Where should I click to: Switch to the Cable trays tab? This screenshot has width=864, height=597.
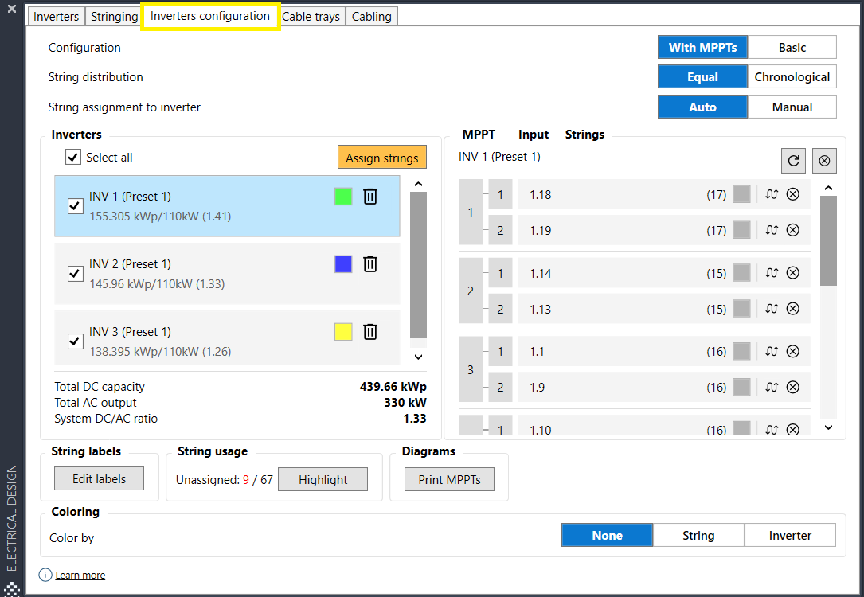(x=311, y=16)
